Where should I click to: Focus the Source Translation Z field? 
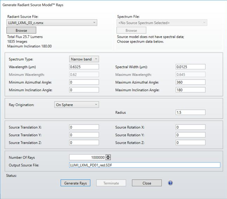point(84,143)
